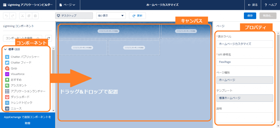Click the 保存 save button
The width and height of the screenshot is (280, 128).
250,16
